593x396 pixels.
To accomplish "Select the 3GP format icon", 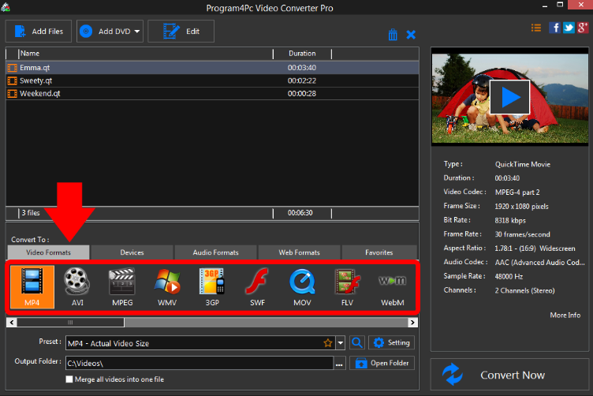I will pos(211,286).
